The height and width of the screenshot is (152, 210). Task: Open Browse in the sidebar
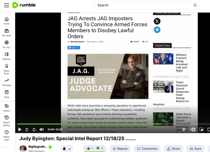pyautogui.click(x=6, y=56)
